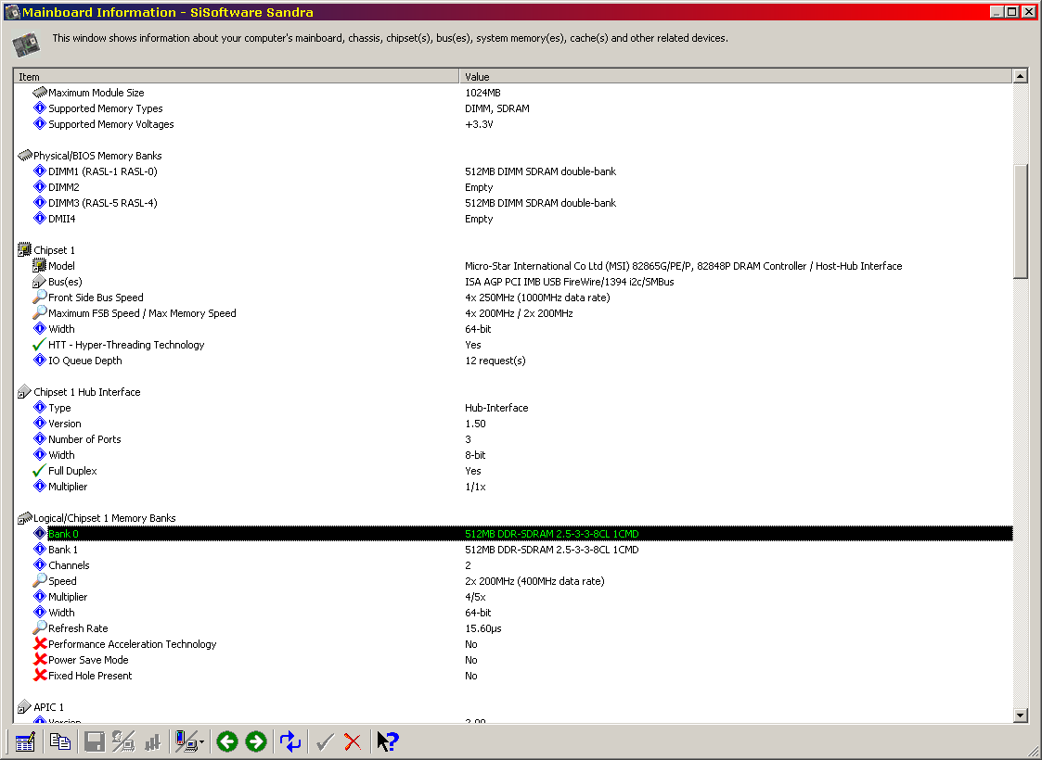The height and width of the screenshot is (760, 1042).
Task: Select the Bank 1 row
Action: coord(514,550)
